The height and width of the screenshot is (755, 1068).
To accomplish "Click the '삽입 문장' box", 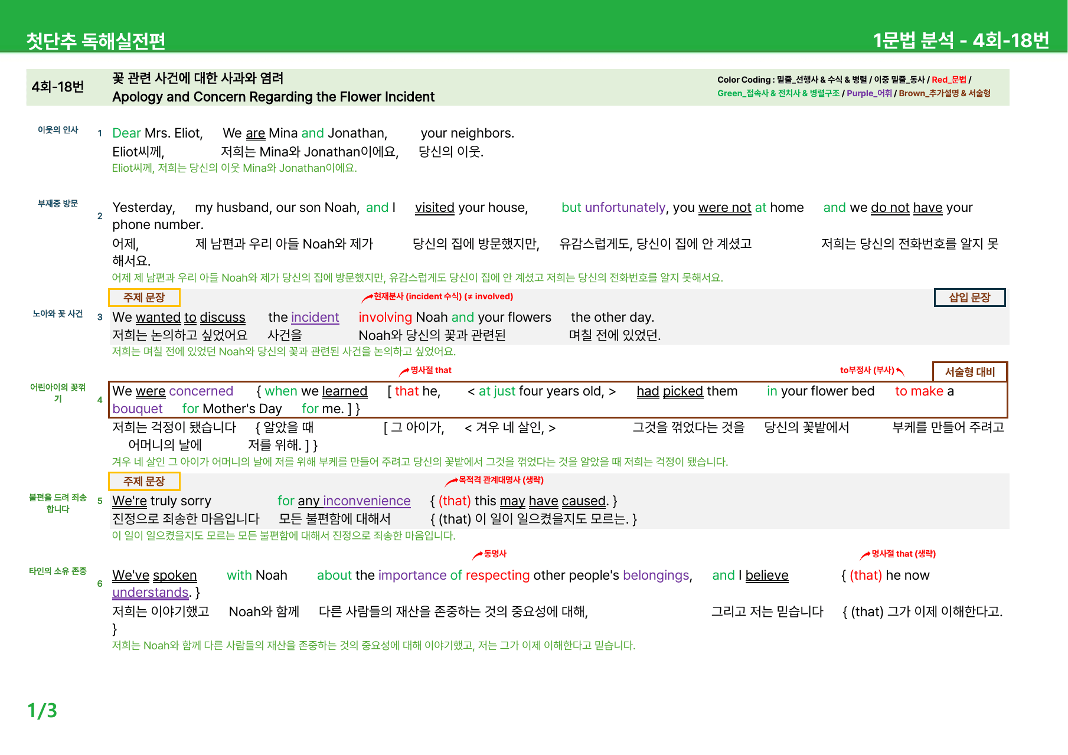I will tap(969, 298).
